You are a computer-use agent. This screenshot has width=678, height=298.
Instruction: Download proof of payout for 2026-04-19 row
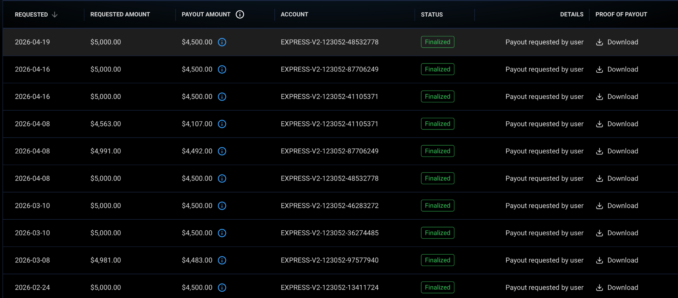tap(617, 42)
